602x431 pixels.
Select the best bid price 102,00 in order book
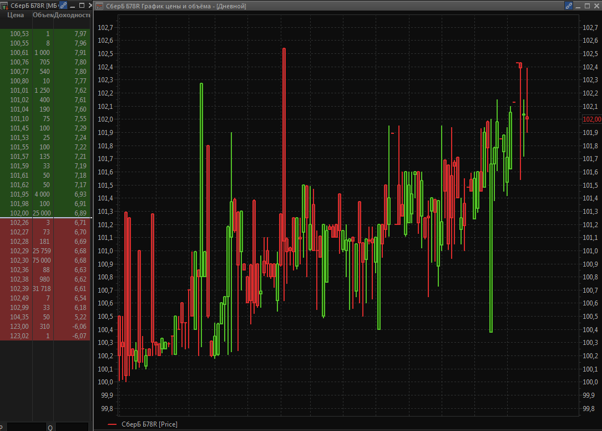click(19, 213)
